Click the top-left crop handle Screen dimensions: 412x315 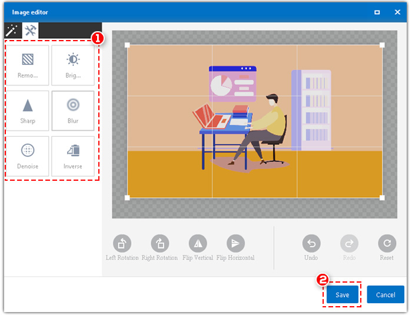127,45
